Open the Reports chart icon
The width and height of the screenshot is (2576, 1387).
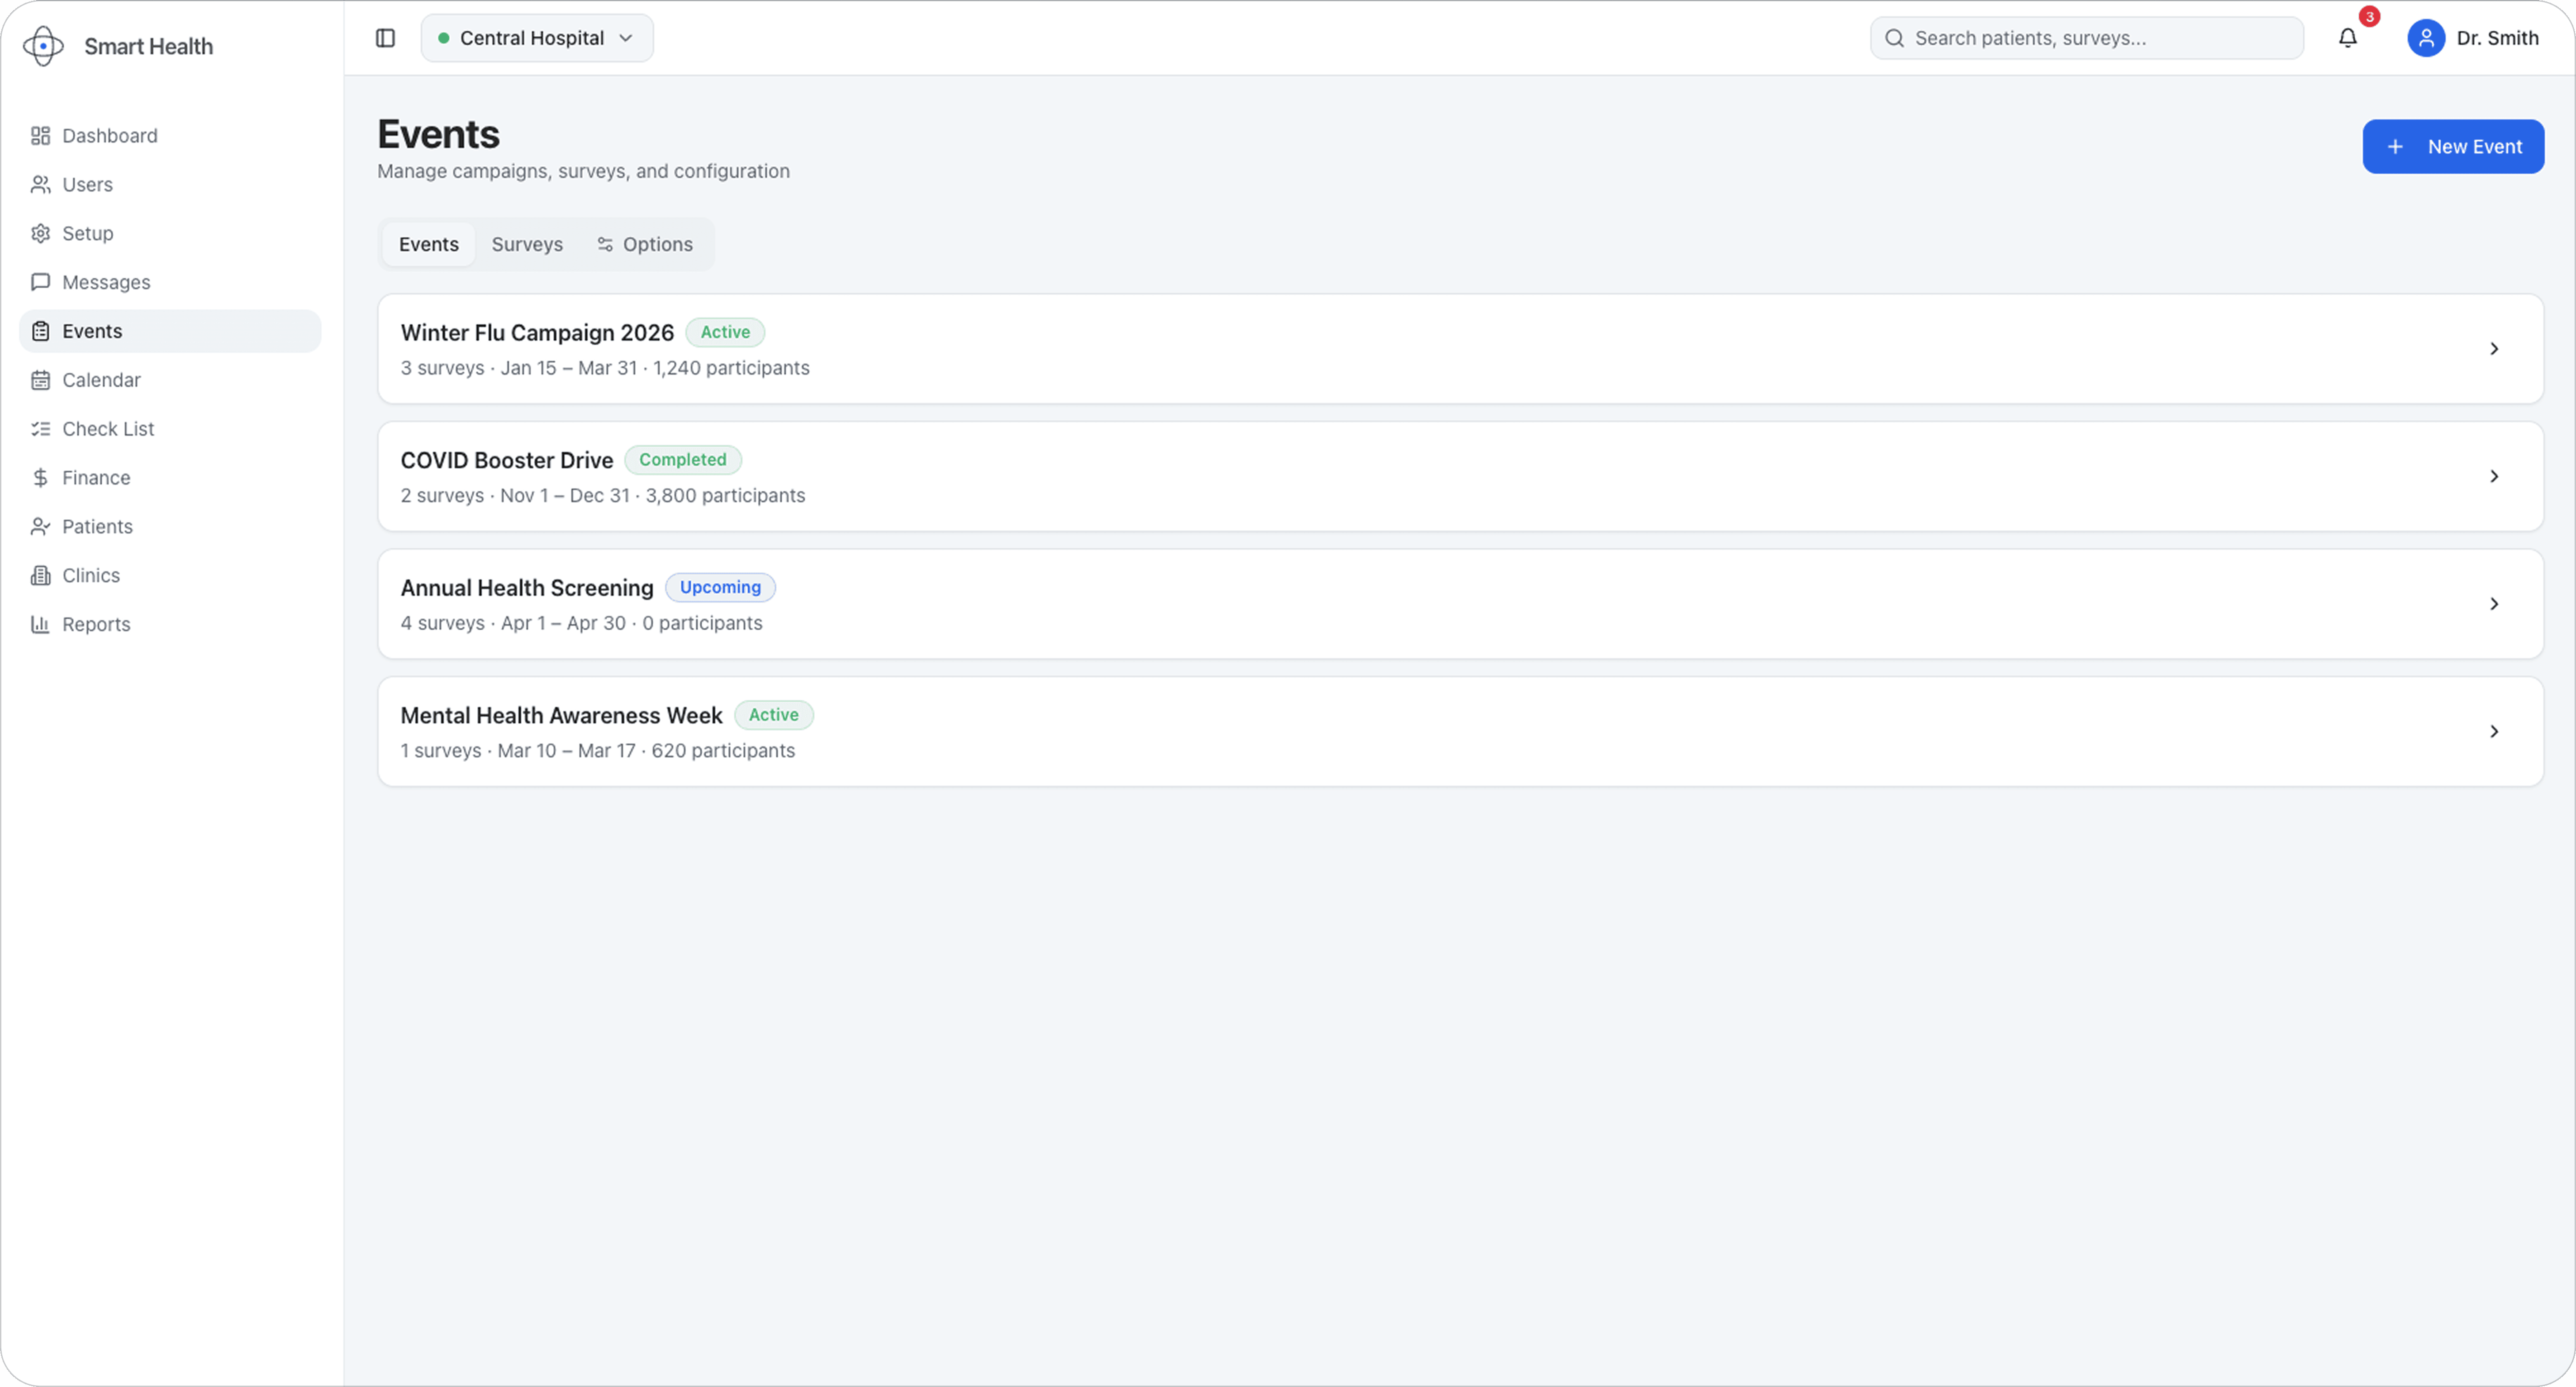(x=40, y=624)
